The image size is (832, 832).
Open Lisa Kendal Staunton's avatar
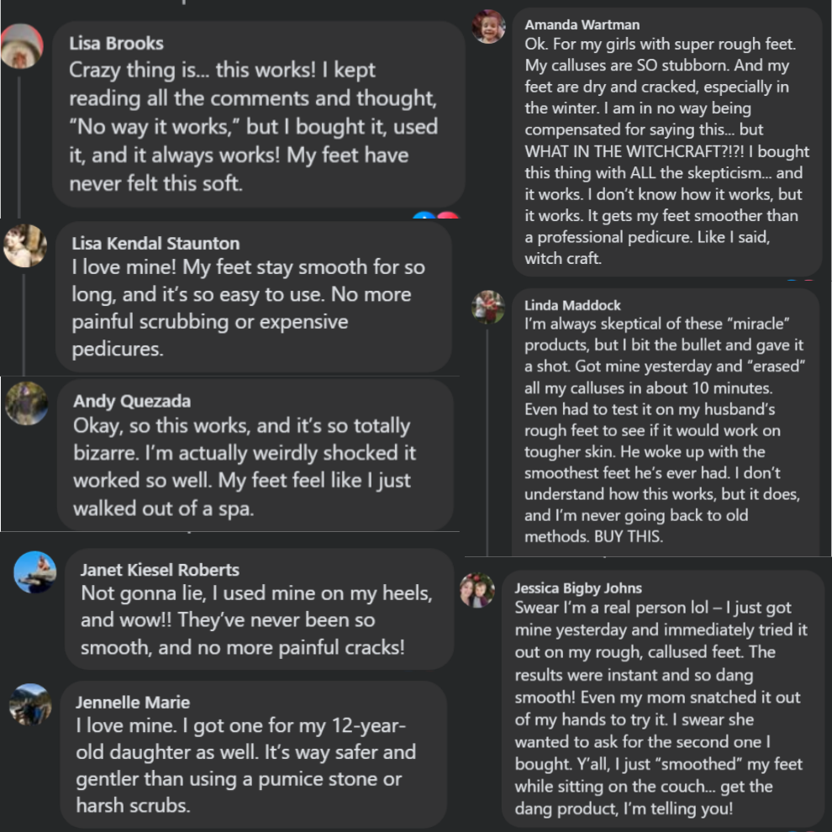pos(25,245)
